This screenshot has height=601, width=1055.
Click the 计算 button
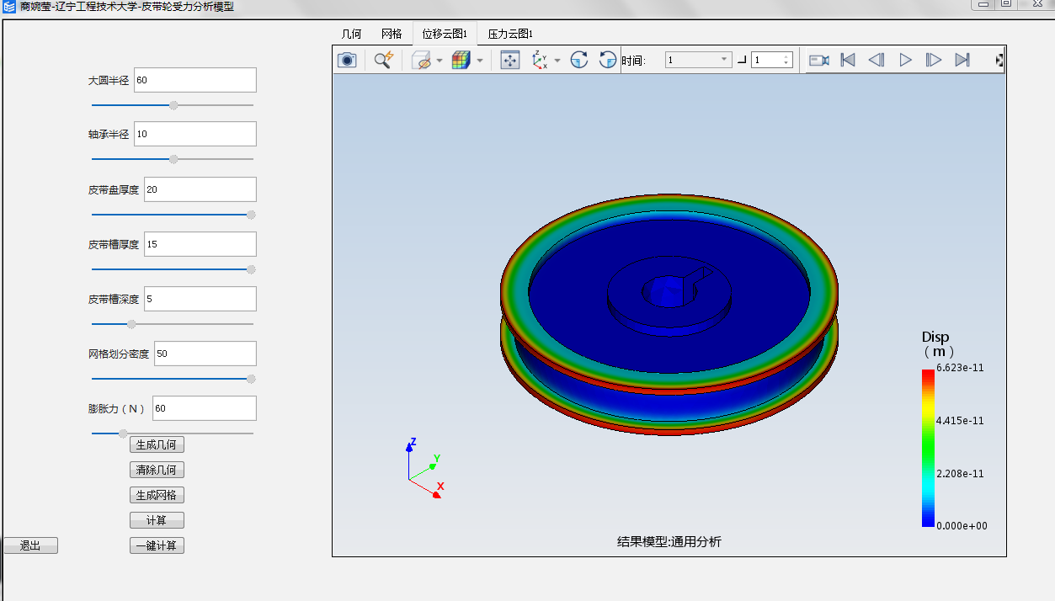157,520
